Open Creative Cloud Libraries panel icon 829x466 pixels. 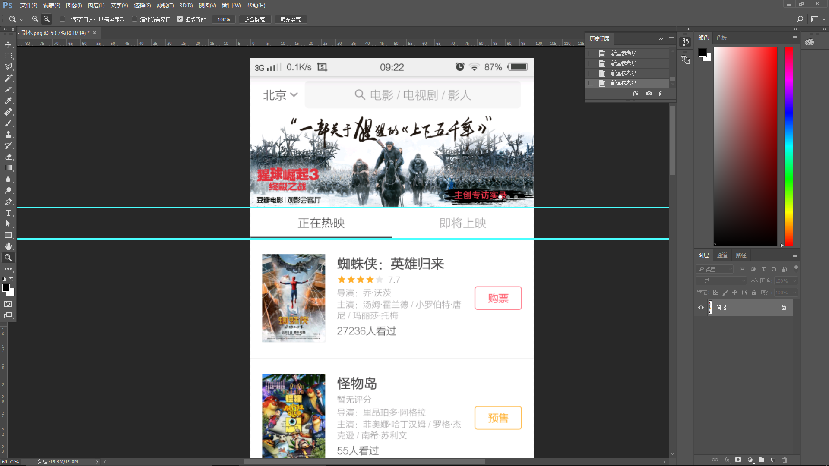[x=810, y=42]
